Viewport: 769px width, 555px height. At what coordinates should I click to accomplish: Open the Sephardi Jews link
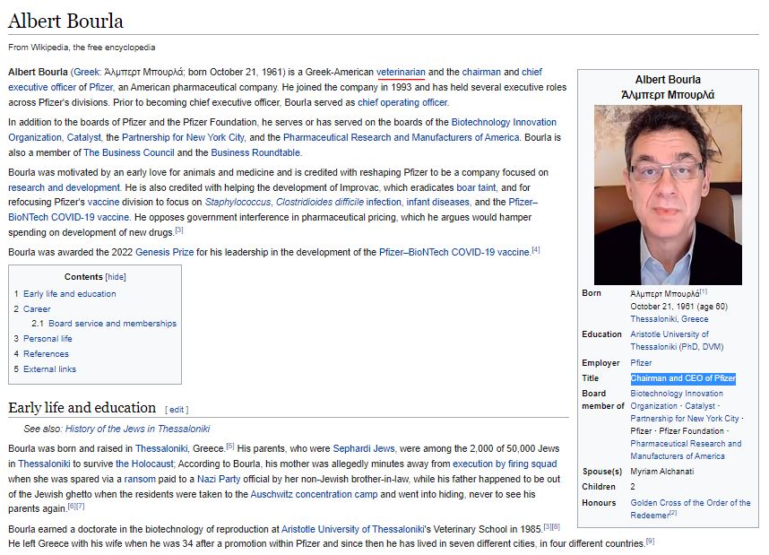click(363, 448)
